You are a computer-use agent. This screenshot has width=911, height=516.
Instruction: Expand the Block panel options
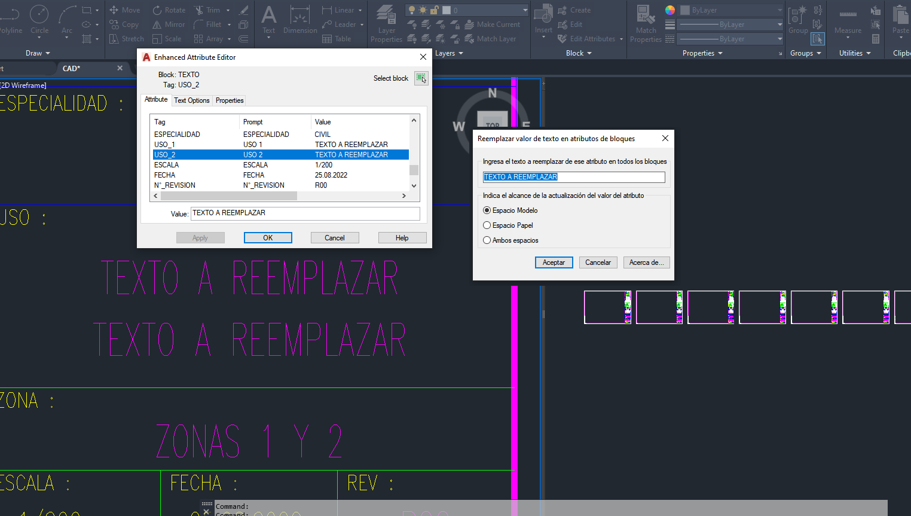[577, 53]
